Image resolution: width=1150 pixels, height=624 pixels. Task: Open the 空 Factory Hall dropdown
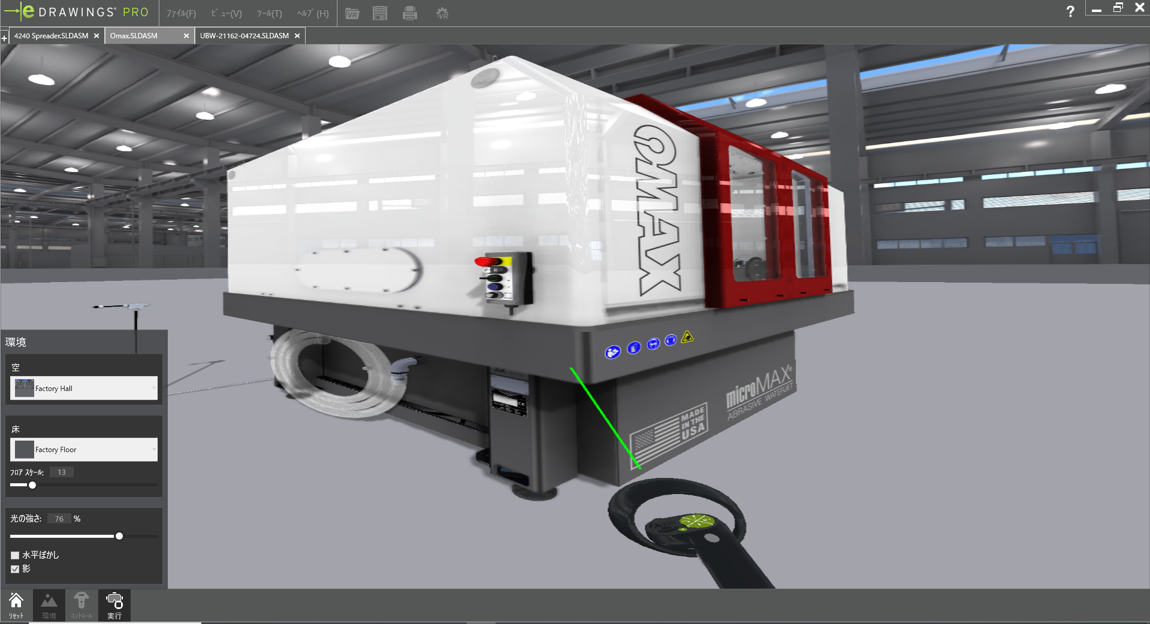(84, 388)
